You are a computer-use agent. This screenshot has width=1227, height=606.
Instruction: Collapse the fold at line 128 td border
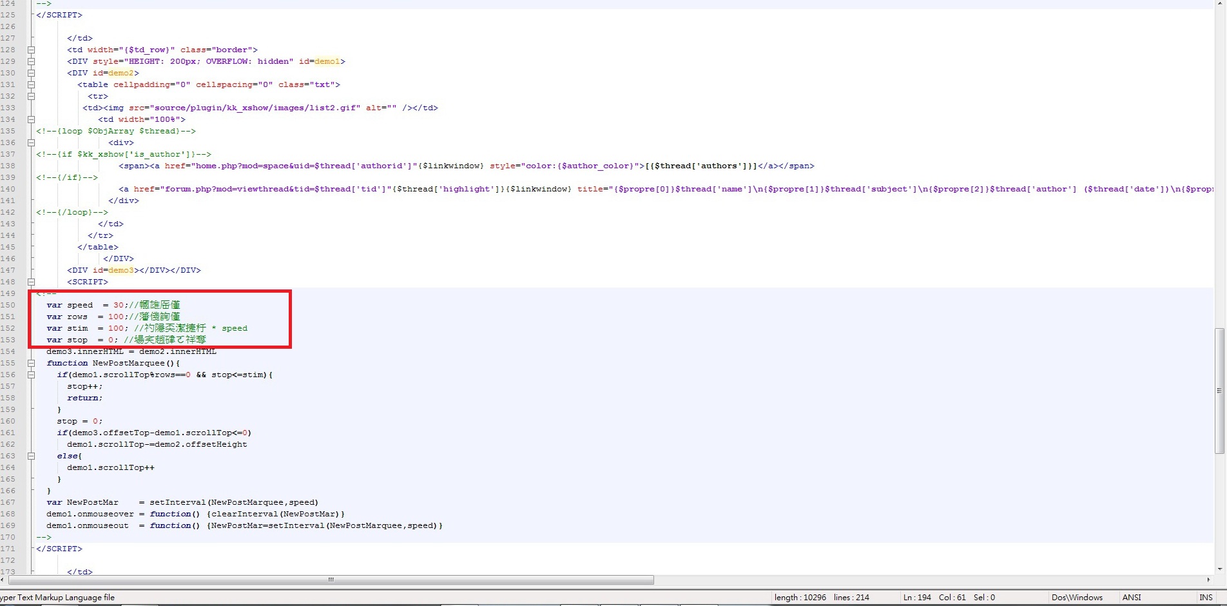[x=31, y=50]
